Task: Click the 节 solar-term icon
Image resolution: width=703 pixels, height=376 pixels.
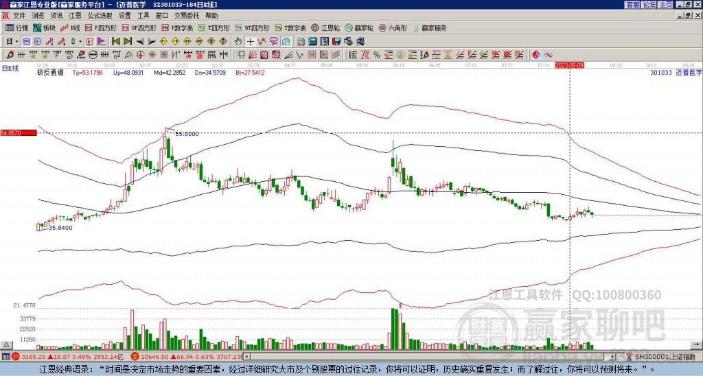Action: click(x=273, y=41)
